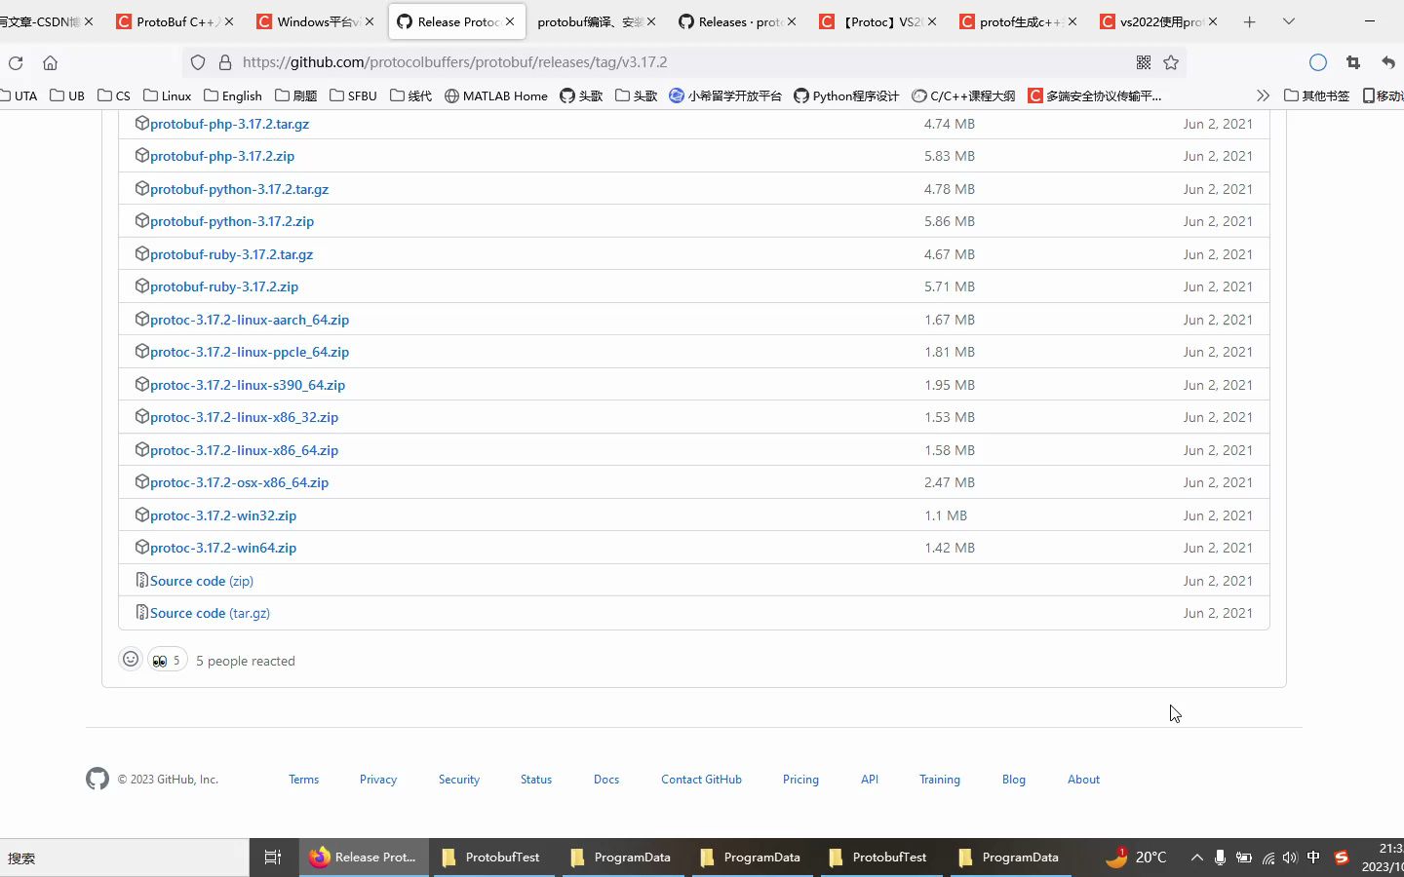Open the Training footer link
This screenshot has height=877, width=1404.
[940, 780]
